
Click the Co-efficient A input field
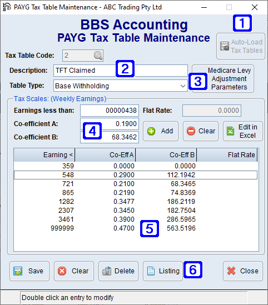[x=110, y=124]
